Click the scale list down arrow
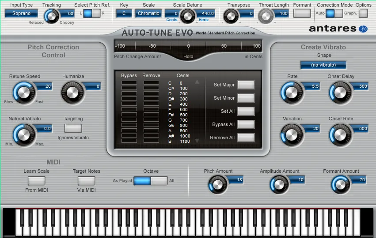376x238 pixels. coord(197,141)
